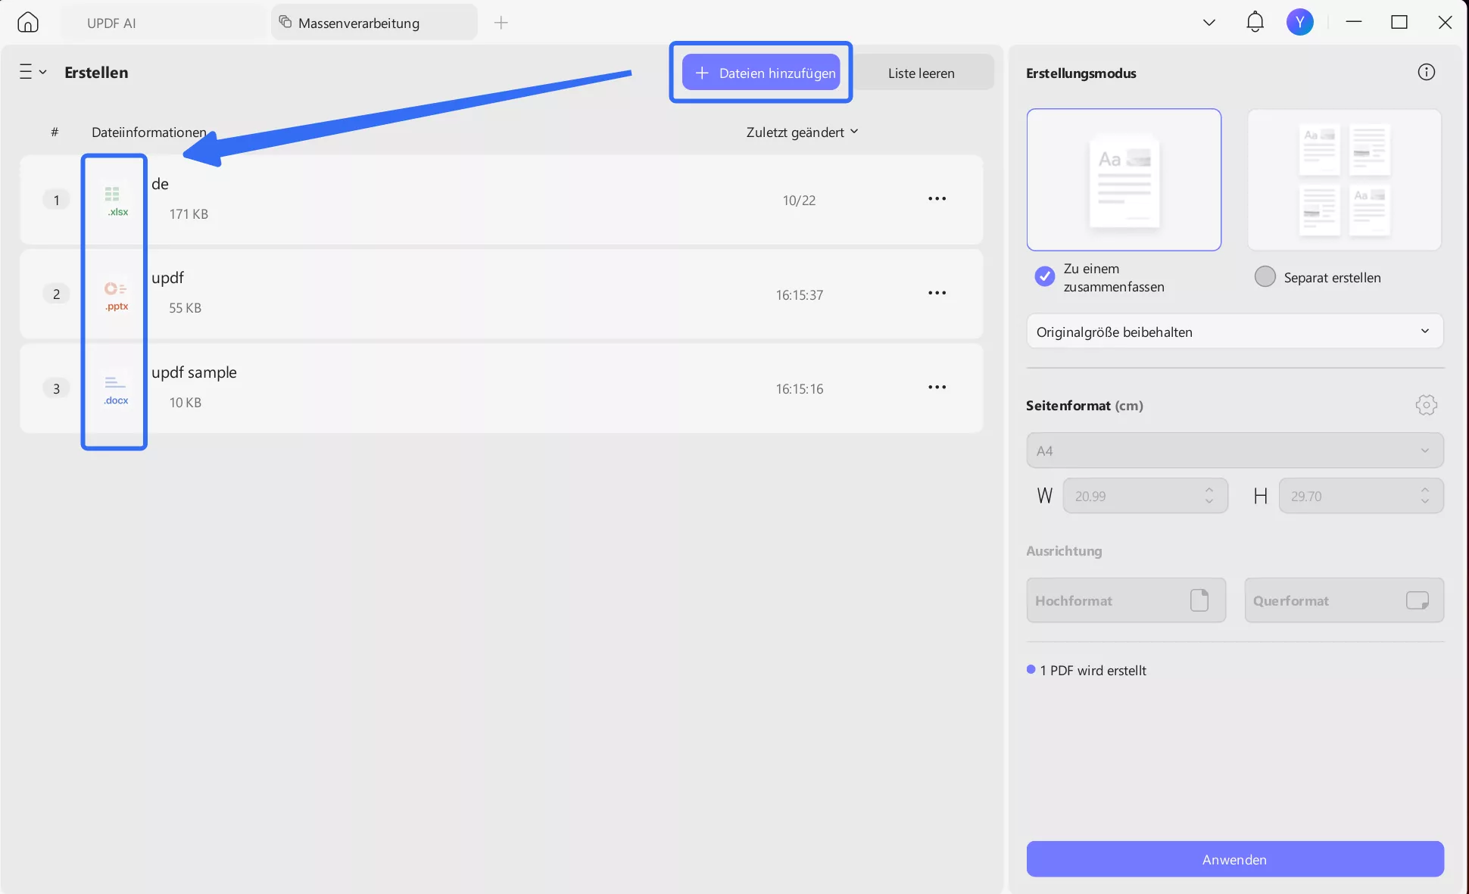
Task: Open the Home screen icon
Action: tap(28, 21)
